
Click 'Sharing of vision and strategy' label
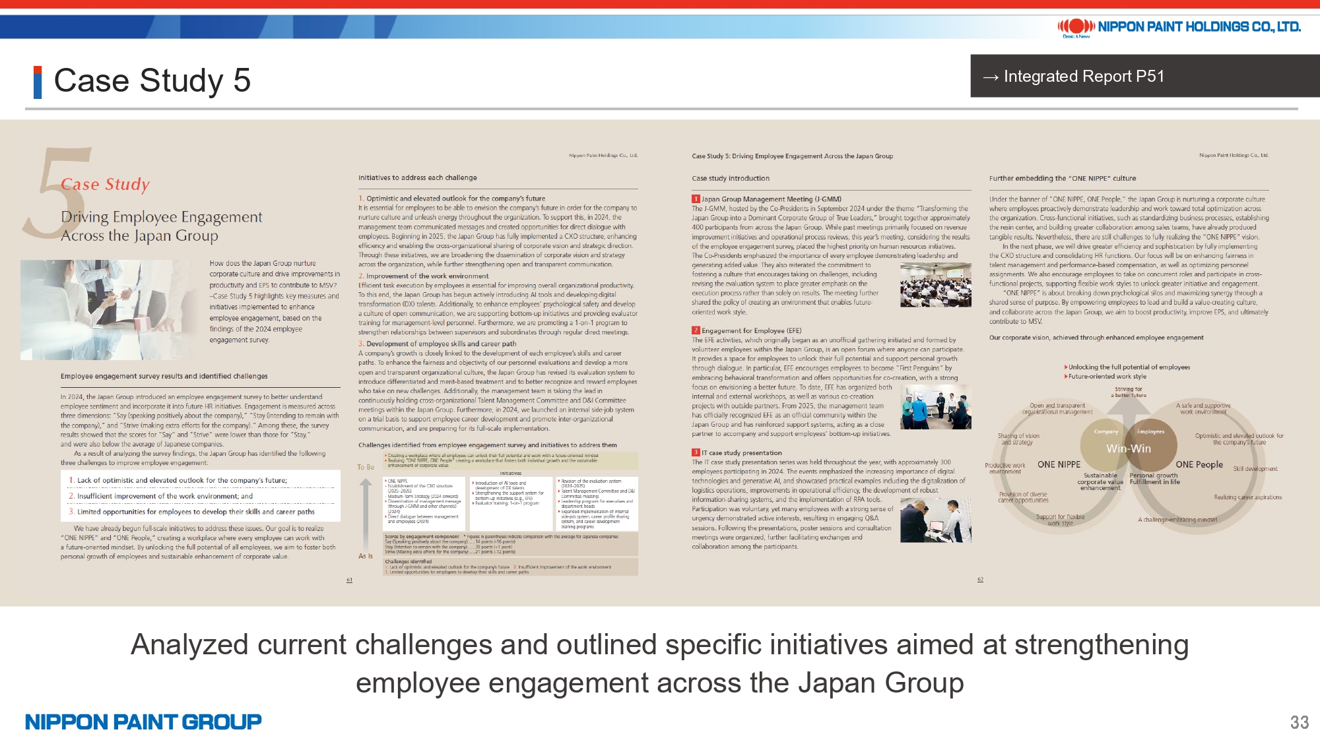coord(1018,439)
